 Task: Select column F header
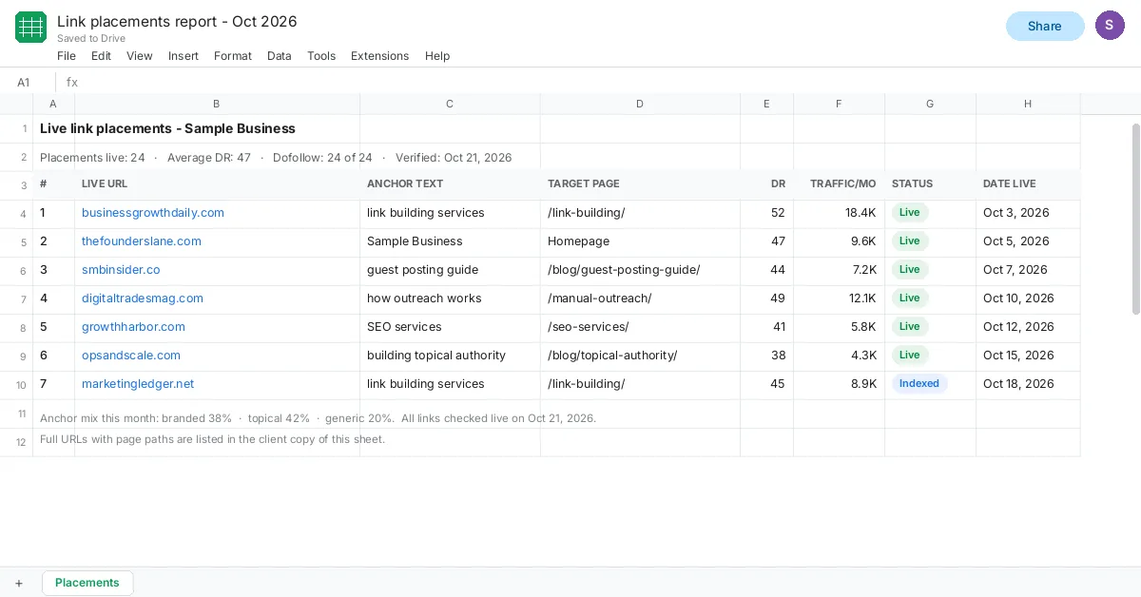coord(839,104)
